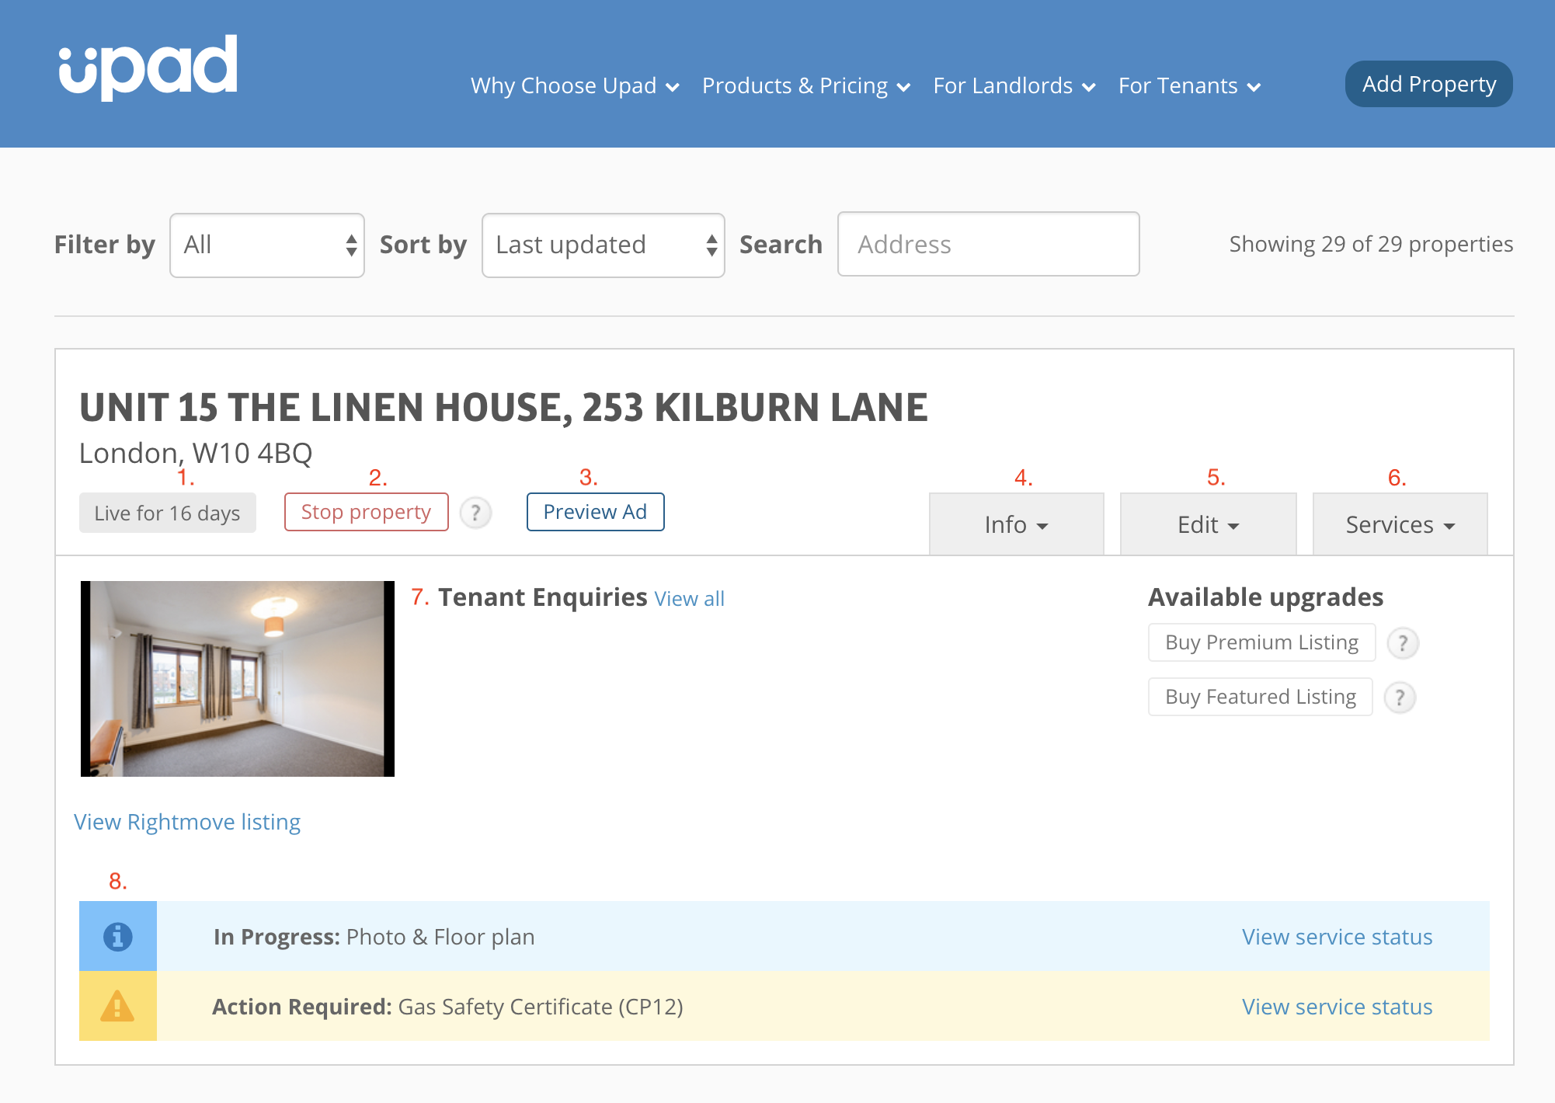Screen dimensions: 1555x1103
Task: Expand the Edit dropdown
Action: (x=1208, y=525)
